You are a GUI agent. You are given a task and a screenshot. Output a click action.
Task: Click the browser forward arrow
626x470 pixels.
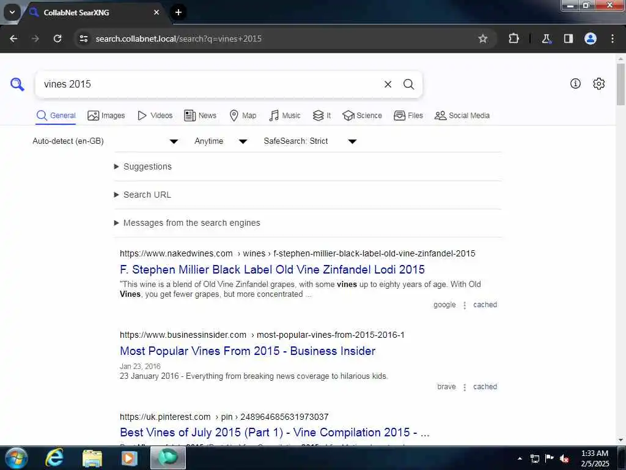pyautogui.click(x=35, y=39)
